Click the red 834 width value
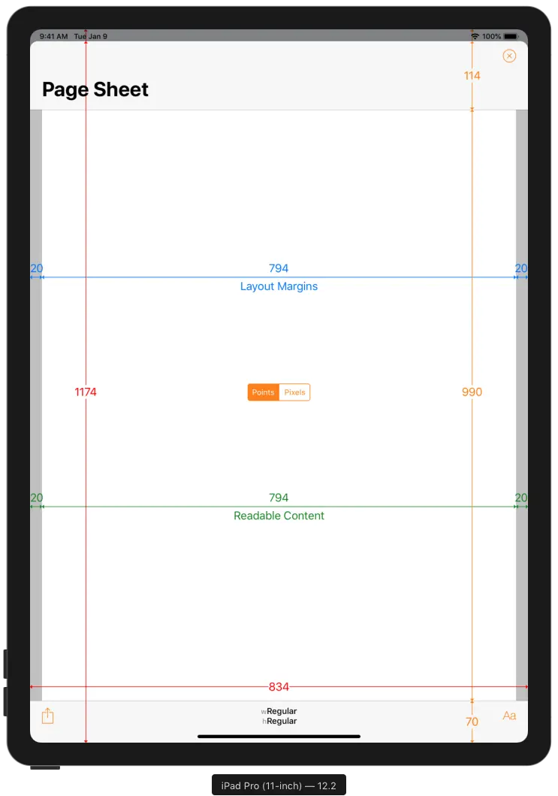Viewport: 558px width, 796px height. pyautogui.click(x=279, y=687)
